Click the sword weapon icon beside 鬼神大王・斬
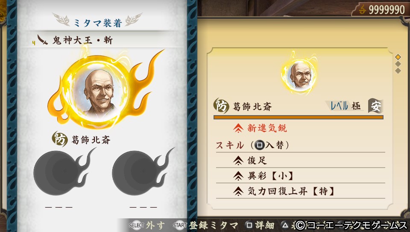 click(x=42, y=40)
